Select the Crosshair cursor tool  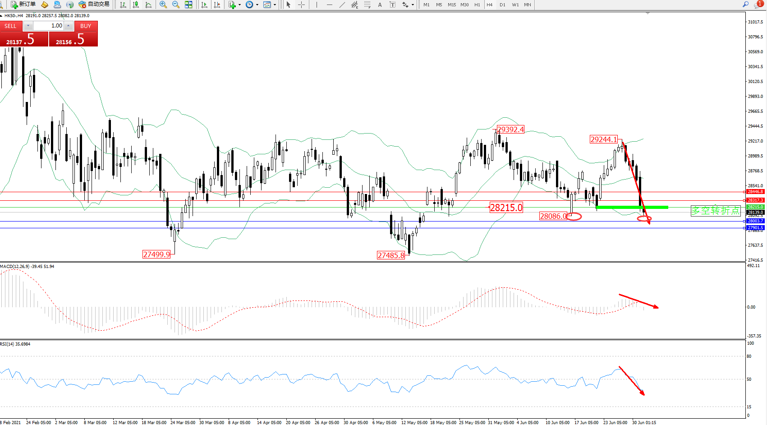click(301, 5)
